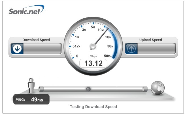Click the Mbps unit label in gauge
185x114 pixels.
93,56
